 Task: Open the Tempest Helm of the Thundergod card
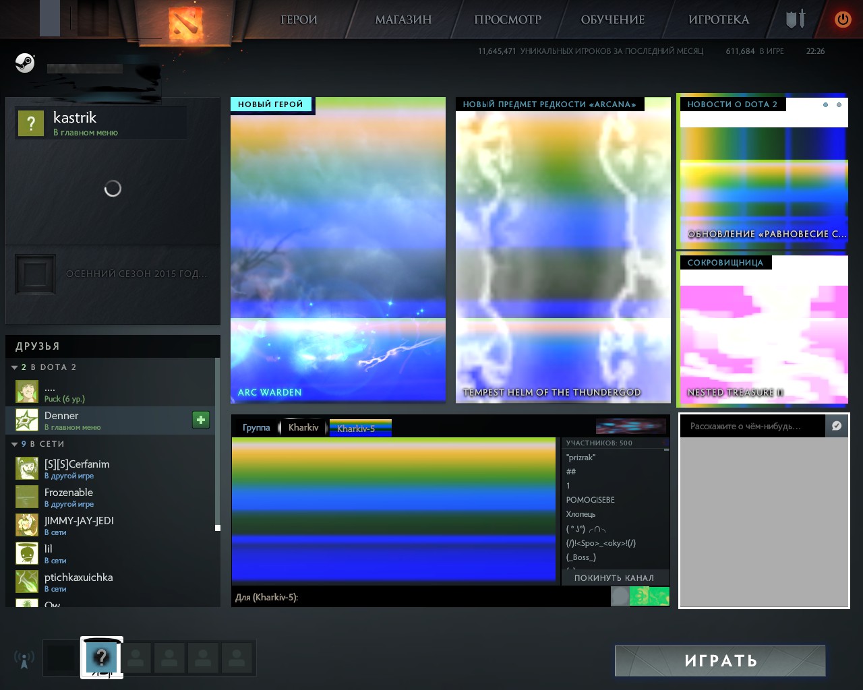click(x=563, y=250)
